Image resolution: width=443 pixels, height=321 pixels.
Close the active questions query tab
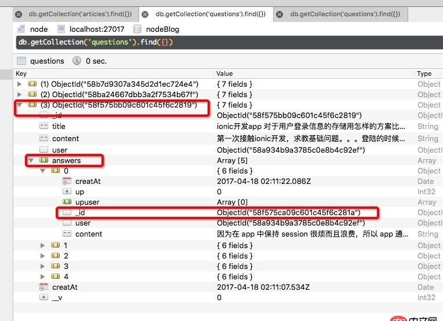click(145, 14)
